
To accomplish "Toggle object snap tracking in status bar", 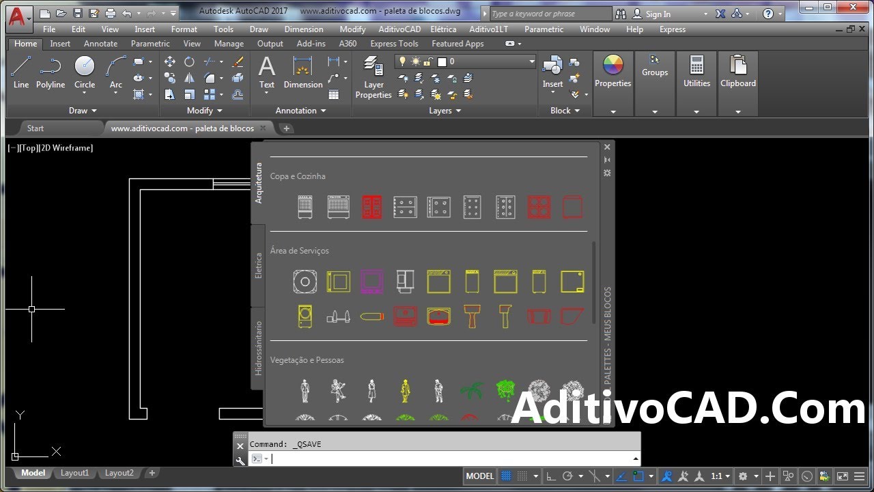I will coord(622,476).
